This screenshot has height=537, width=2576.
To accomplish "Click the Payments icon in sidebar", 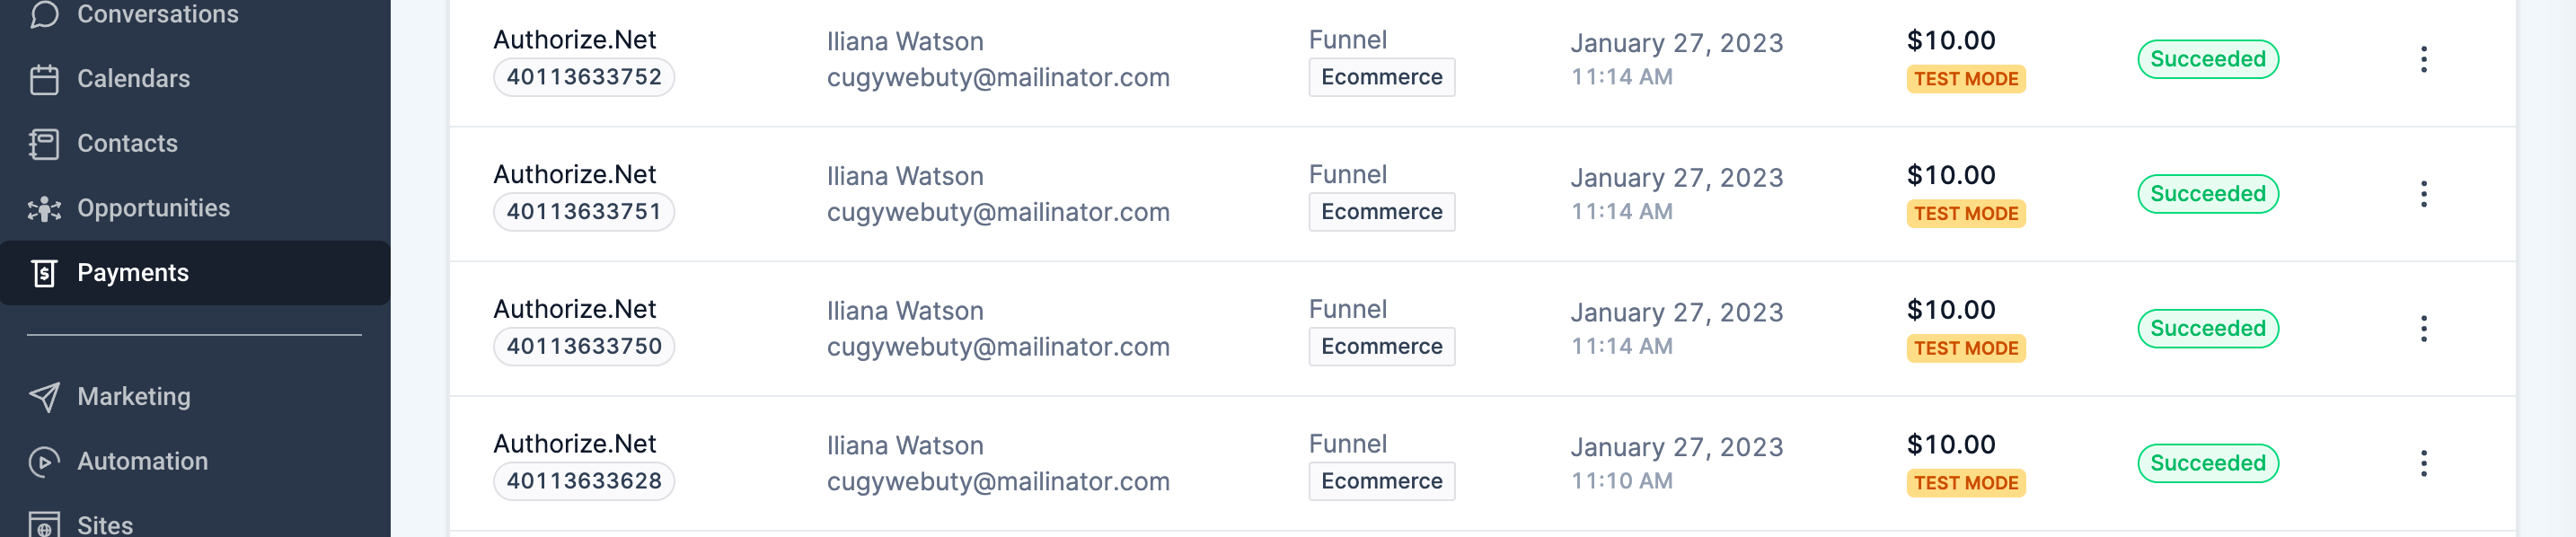I will [44, 273].
